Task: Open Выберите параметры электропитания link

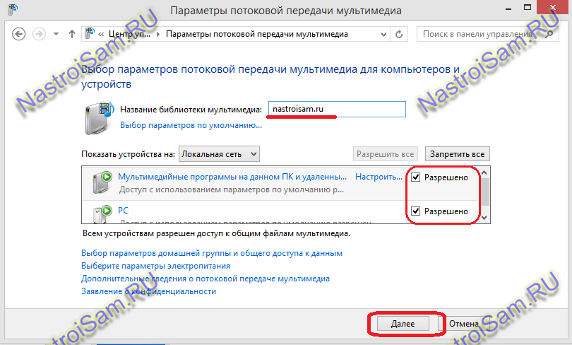Action: pos(156,266)
